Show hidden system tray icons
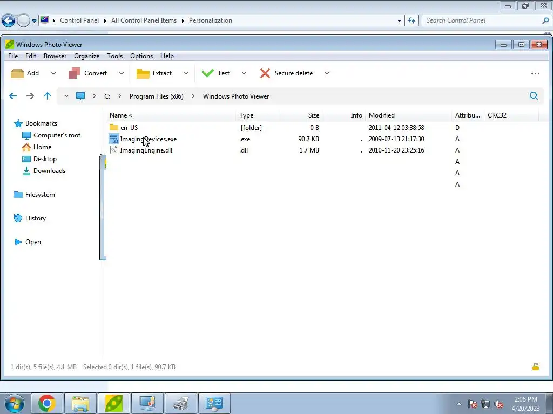553x414 pixels. 459,404
